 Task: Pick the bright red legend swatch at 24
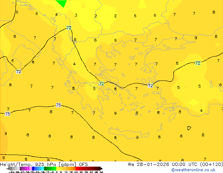(x=77, y=168)
